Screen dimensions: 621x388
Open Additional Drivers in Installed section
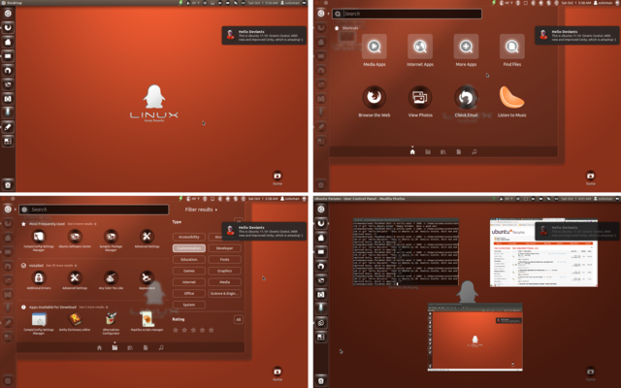click(39, 278)
